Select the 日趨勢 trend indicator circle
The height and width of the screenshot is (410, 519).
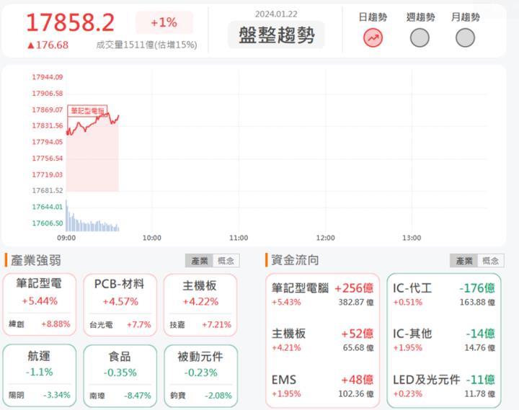coord(373,37)
